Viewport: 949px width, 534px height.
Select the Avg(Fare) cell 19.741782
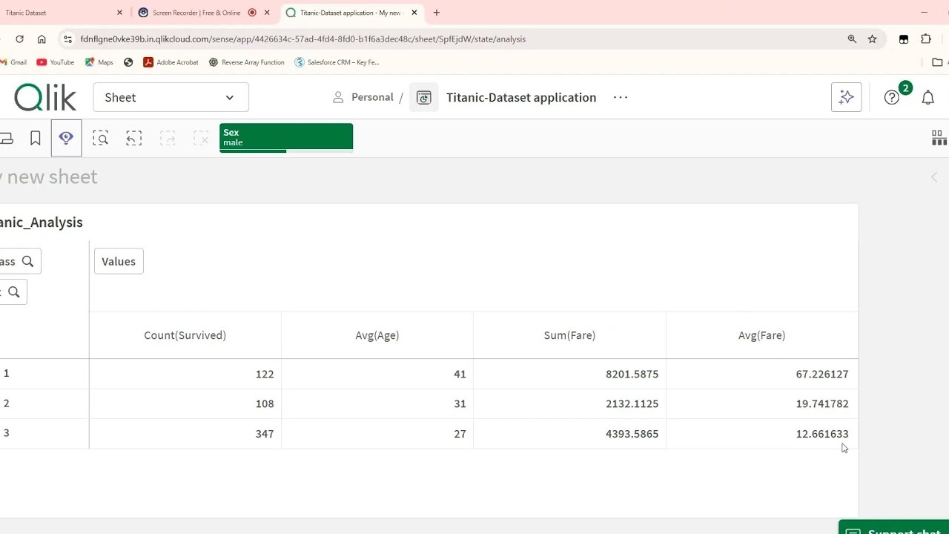point(762,403)
